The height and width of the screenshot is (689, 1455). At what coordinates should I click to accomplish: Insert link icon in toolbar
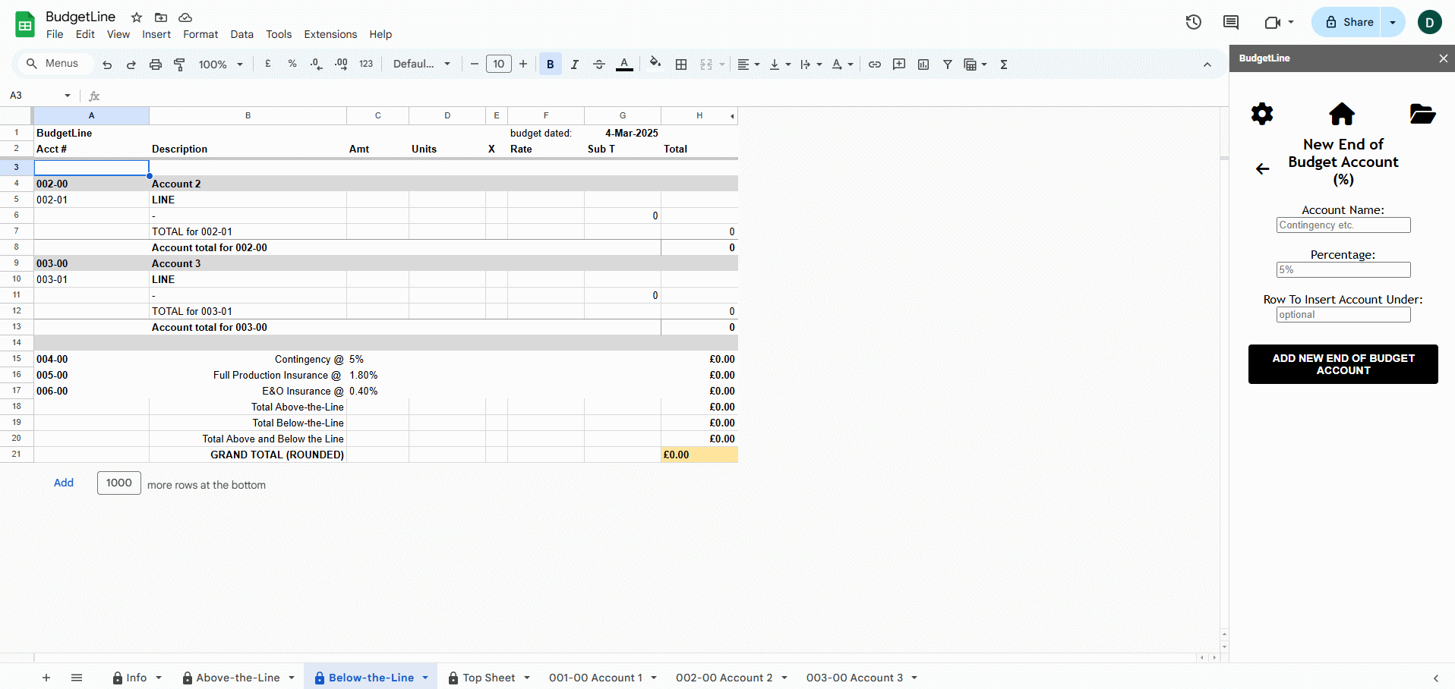(x=875, y=64)
